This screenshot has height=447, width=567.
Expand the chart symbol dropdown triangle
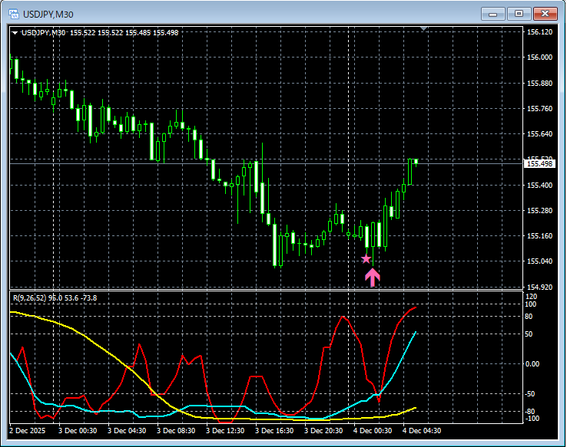15,33
